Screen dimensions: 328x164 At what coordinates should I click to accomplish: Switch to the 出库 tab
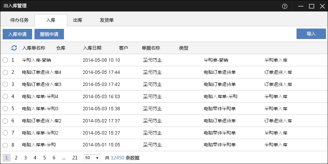[x=78, y=20]
